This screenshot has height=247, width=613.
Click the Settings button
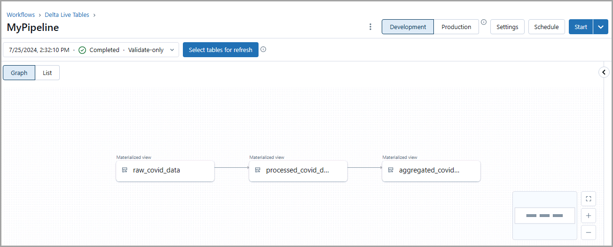(507, 27)
